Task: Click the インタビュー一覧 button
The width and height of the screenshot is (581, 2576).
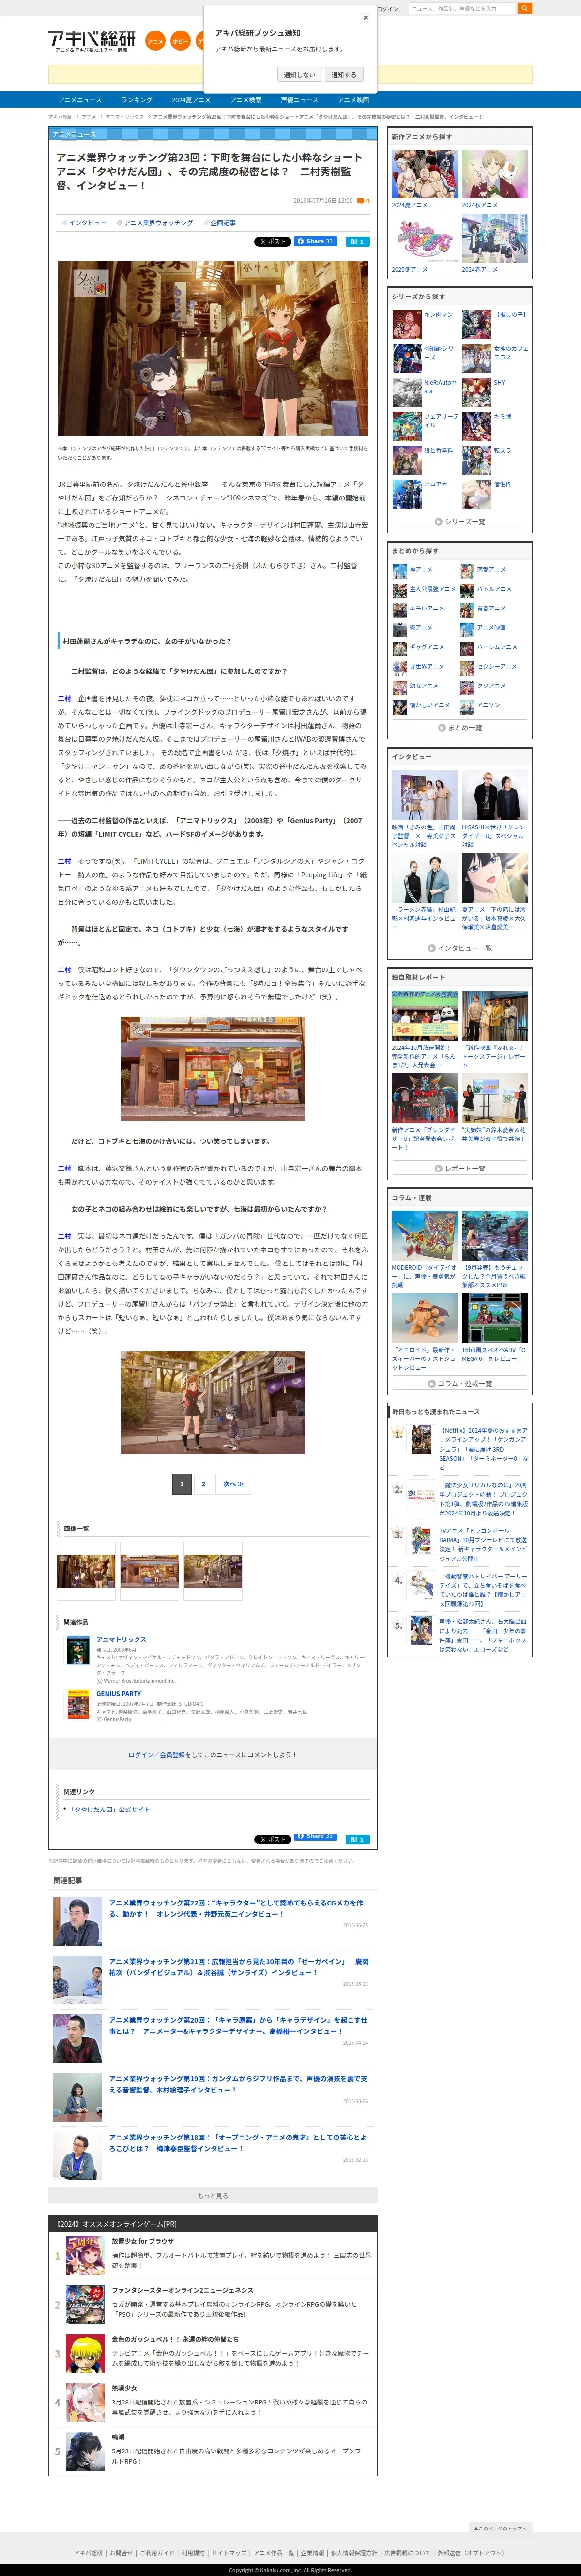Action: tap(460, 947)
